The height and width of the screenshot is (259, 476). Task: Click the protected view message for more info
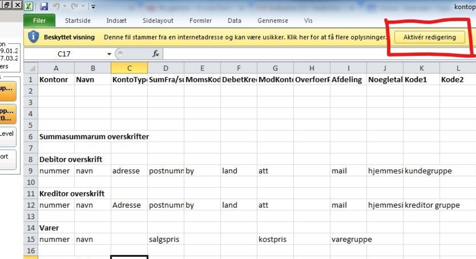(x=245, y=38)
